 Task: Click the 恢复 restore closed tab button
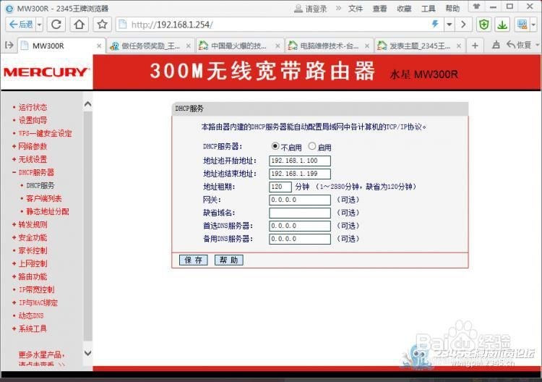pos(519,45)
